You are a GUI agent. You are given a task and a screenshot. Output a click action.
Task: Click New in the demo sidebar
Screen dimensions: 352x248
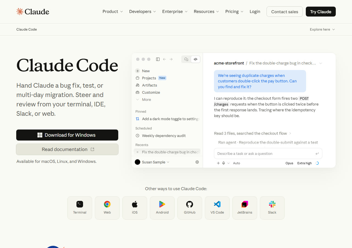pyautogui.click(x=143, y=71)
